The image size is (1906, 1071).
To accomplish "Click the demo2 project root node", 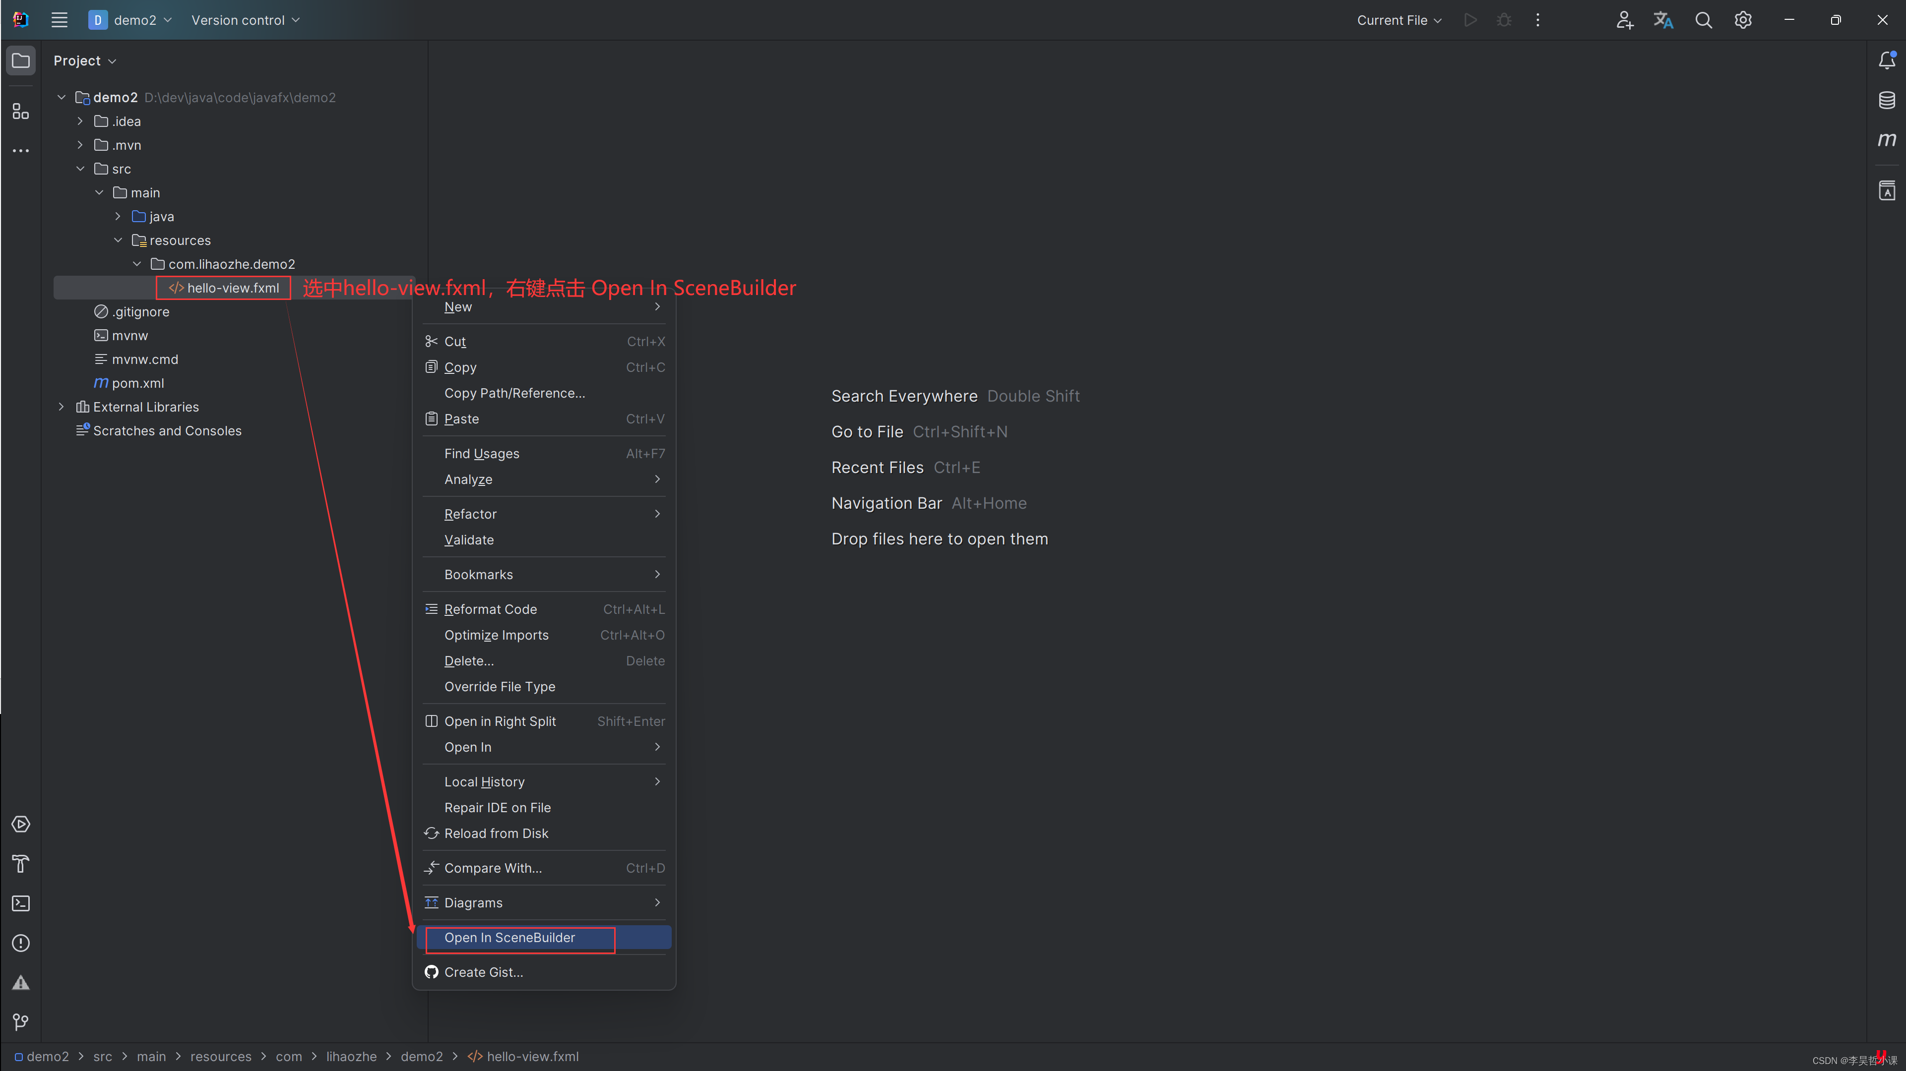I will coord(115,97).
